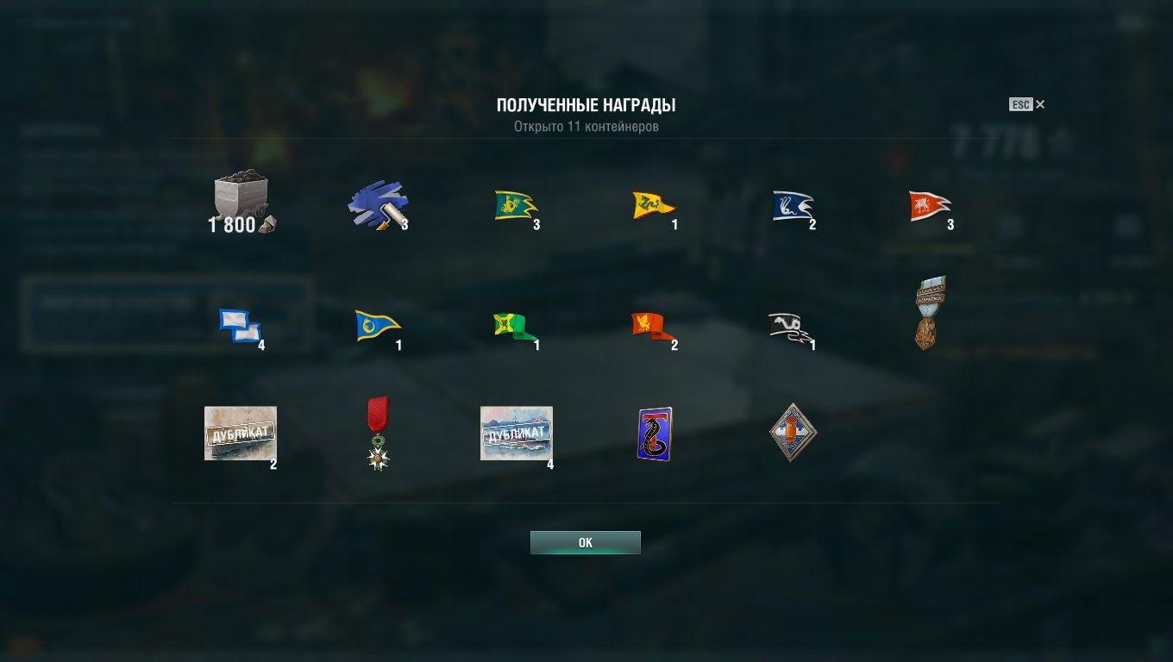Click the green dragon signal flag

coord(516,206)
